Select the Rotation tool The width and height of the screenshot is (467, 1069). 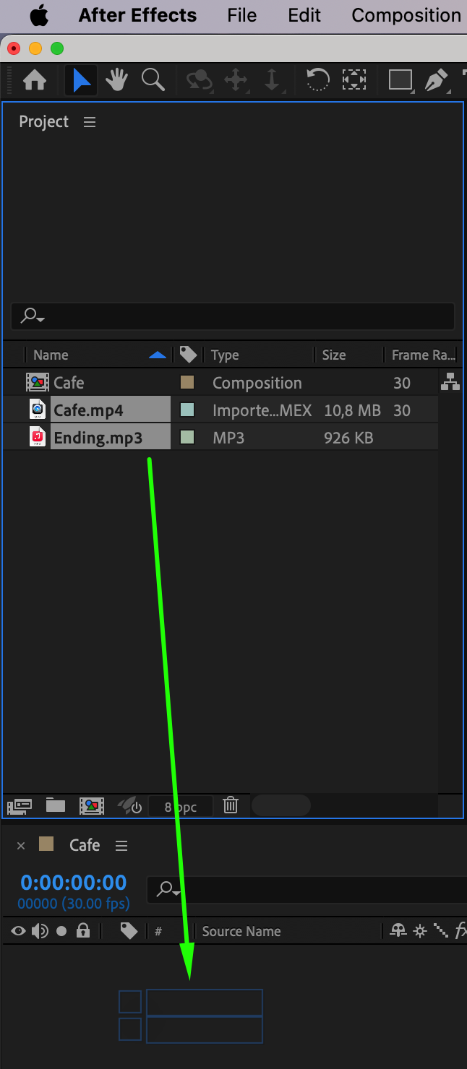coord(317,79)
